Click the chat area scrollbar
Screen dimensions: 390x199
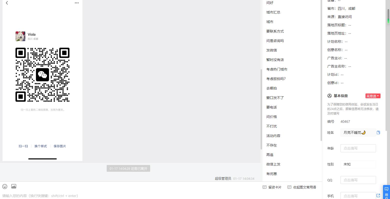pyautogui.click(x=261, y=109)
